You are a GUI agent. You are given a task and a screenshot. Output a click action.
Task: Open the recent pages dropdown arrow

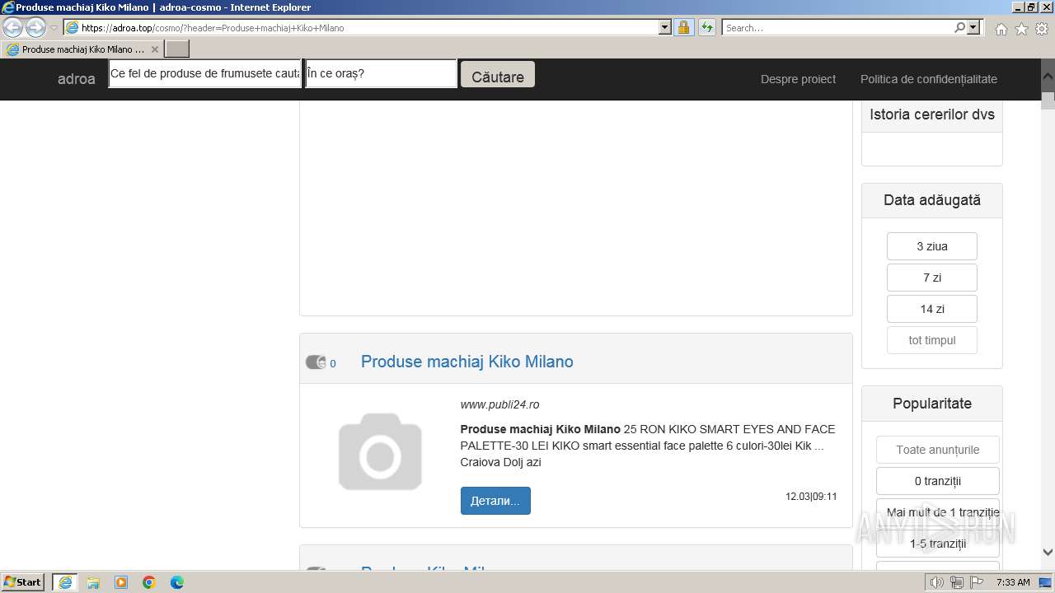(54, 28)
